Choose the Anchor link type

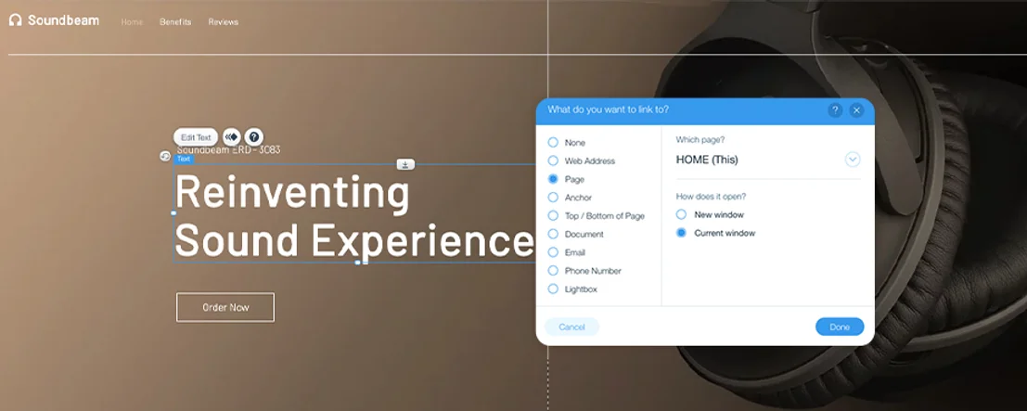click(x=553, y=198)
